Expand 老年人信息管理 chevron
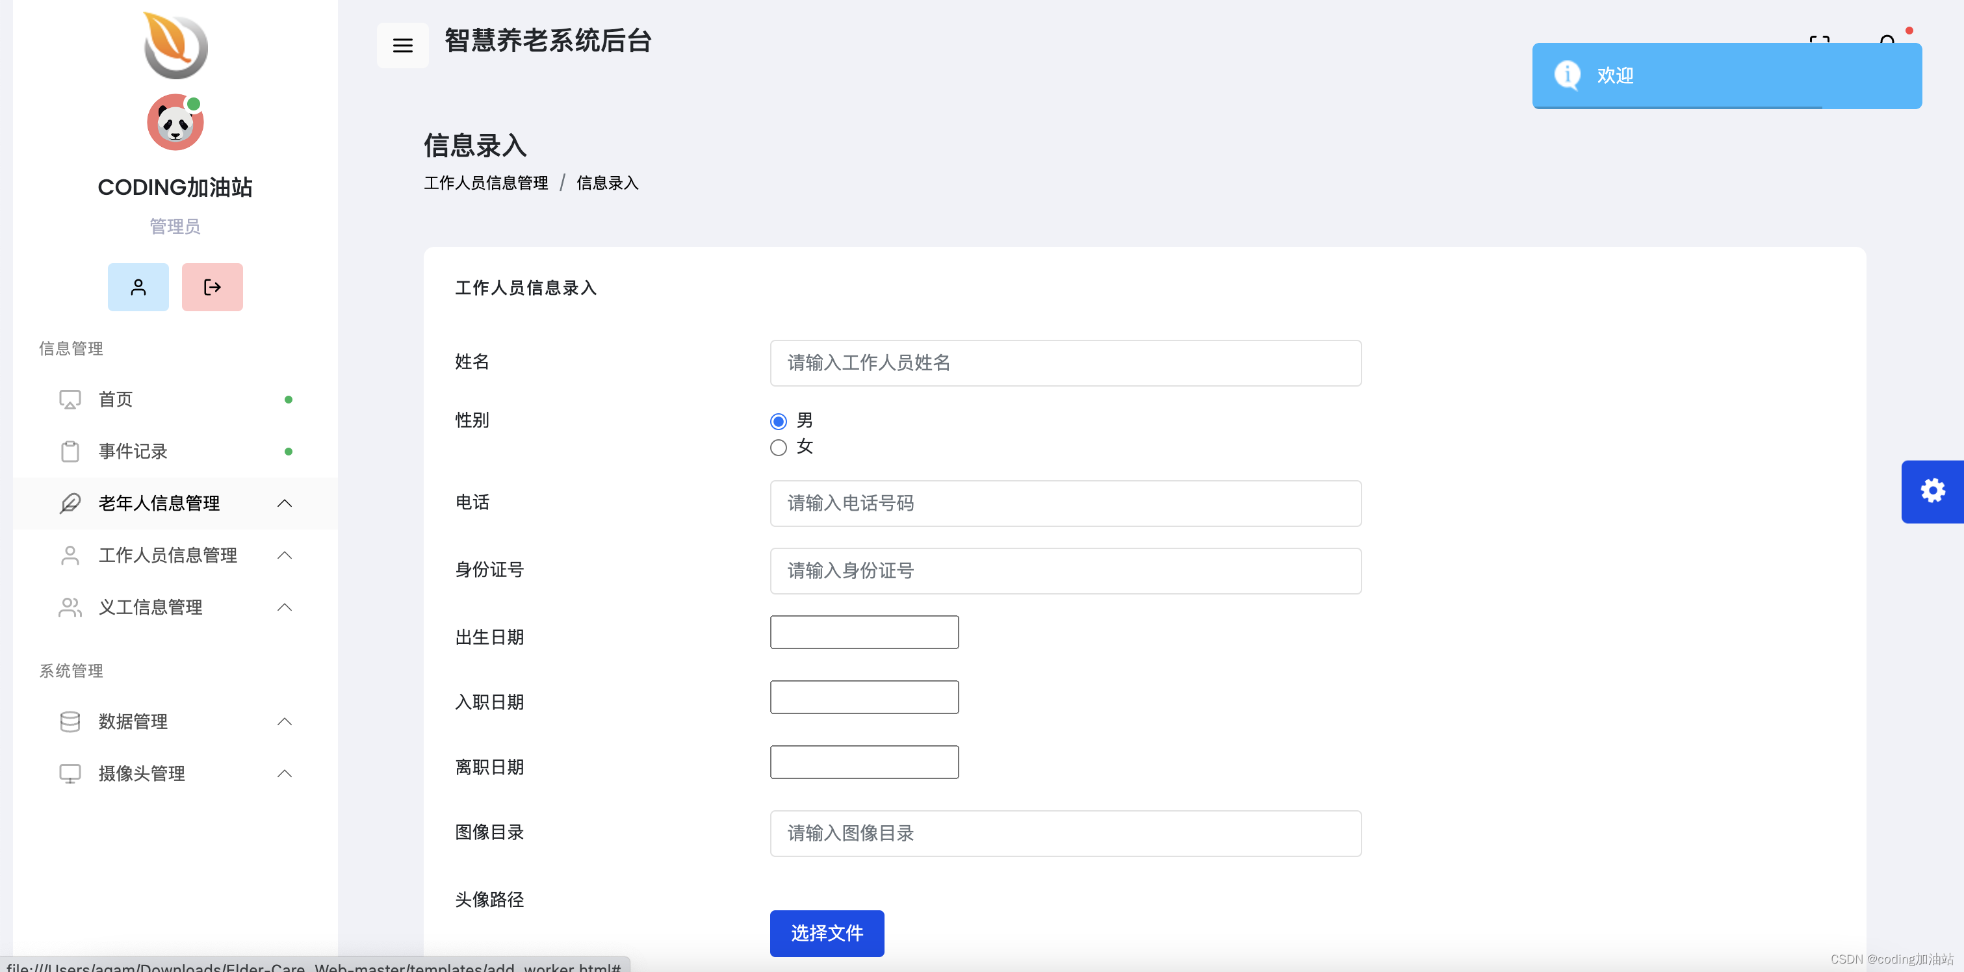Viewport: 1964px width, 972px height. [x=285, y=503]
